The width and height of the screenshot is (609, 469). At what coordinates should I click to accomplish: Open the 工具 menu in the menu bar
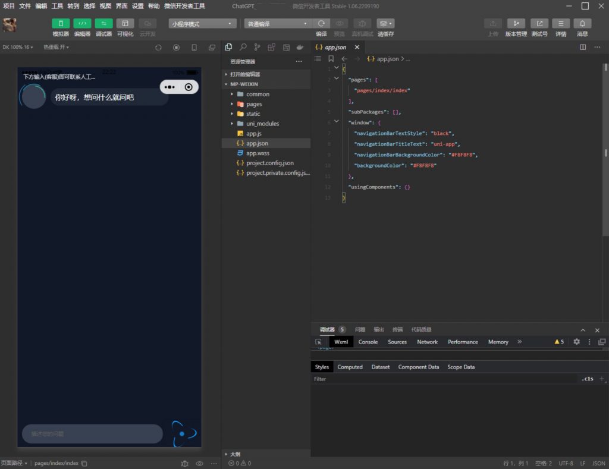(x=57, y=6)
